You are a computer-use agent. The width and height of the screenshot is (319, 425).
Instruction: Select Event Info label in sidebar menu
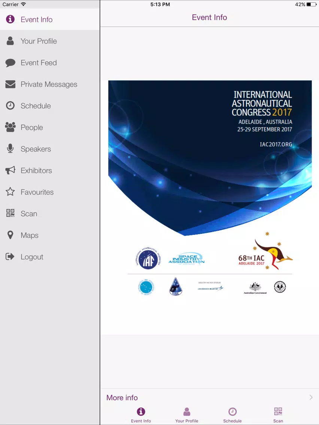(x=37, y=19)
